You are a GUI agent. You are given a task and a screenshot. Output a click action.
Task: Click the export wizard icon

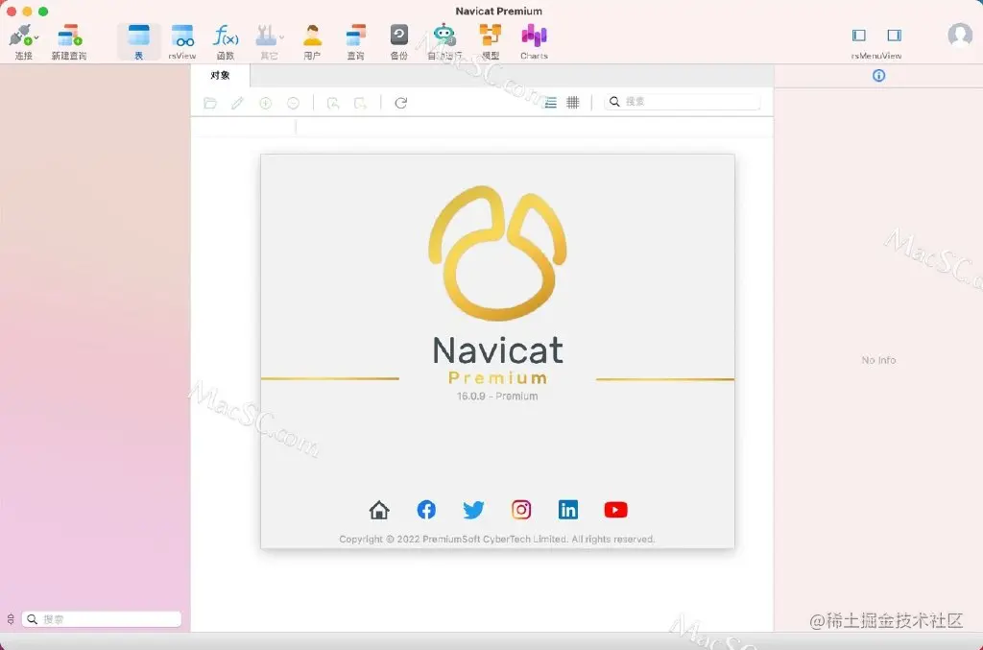coord(361,103)
